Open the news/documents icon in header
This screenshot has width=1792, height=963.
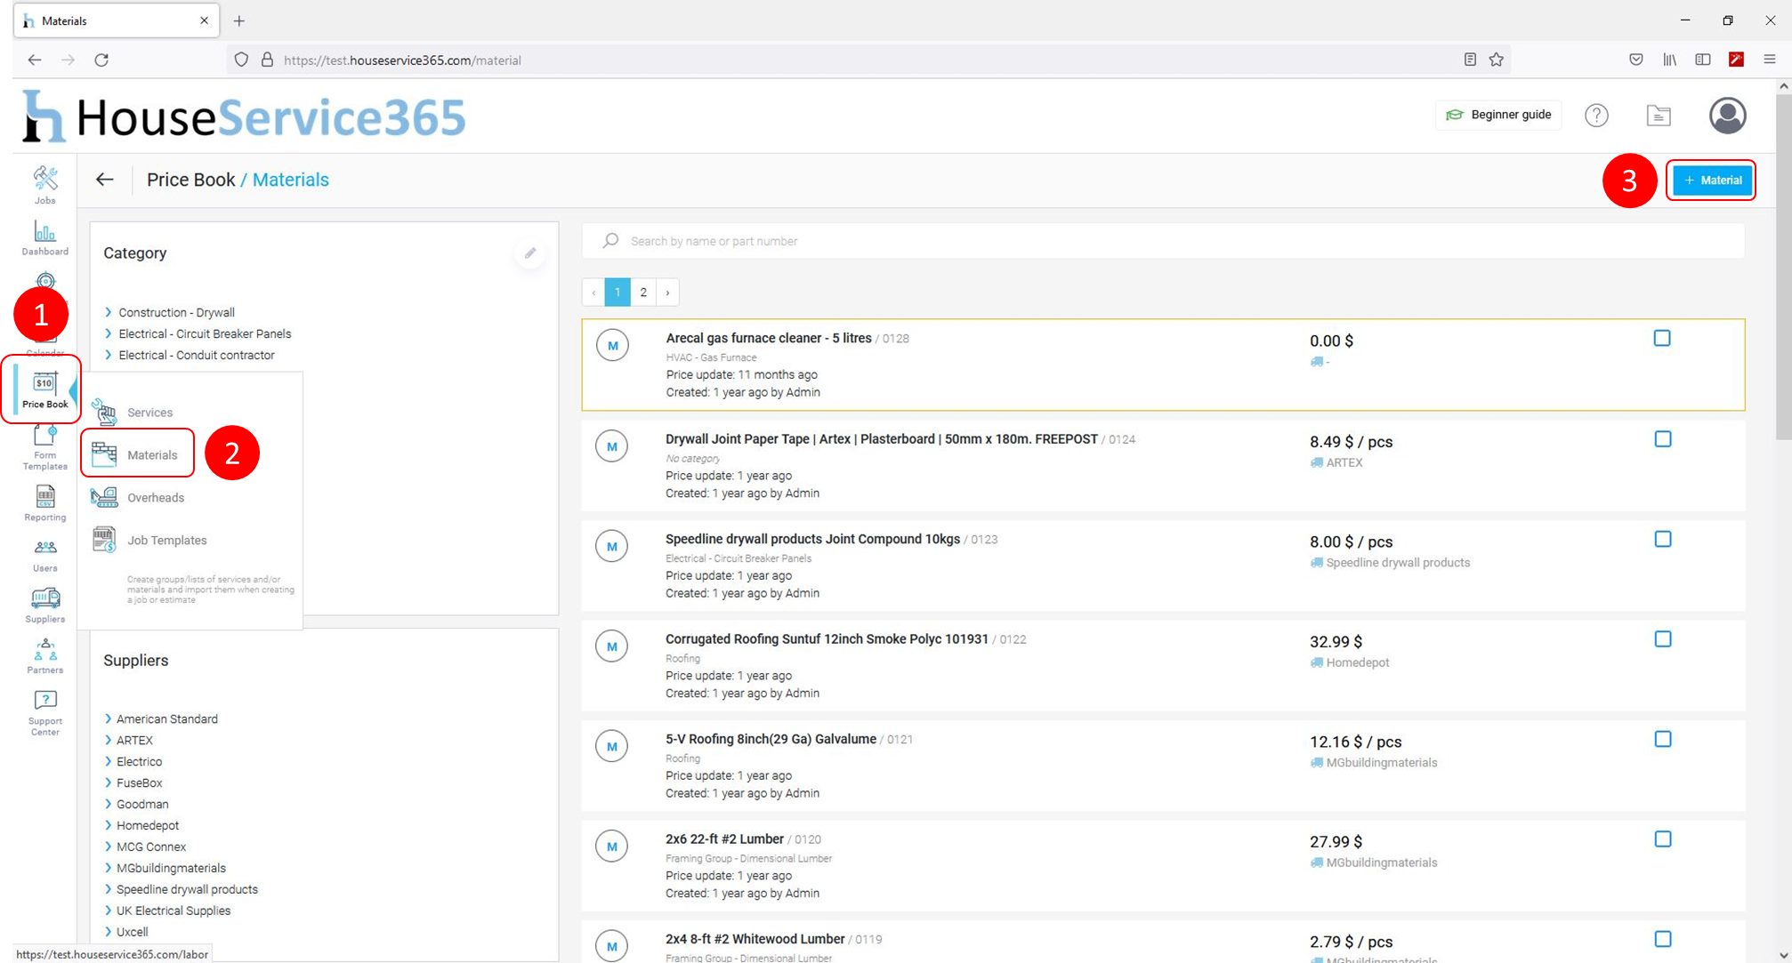(x=1659, y=115)
